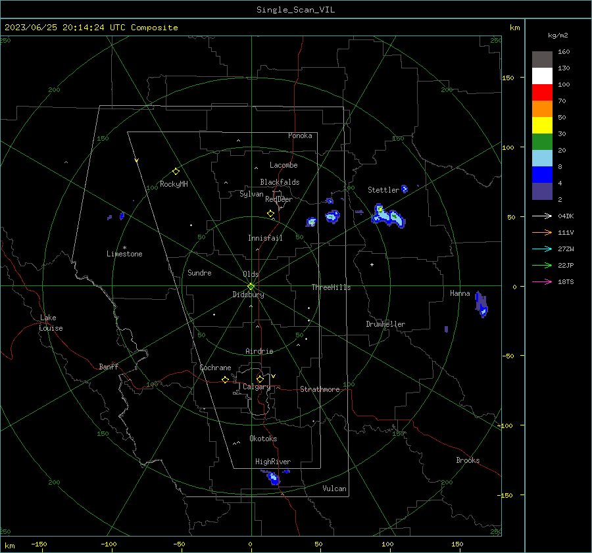
Task: Click the Calgary label
Action: point(257,387)
